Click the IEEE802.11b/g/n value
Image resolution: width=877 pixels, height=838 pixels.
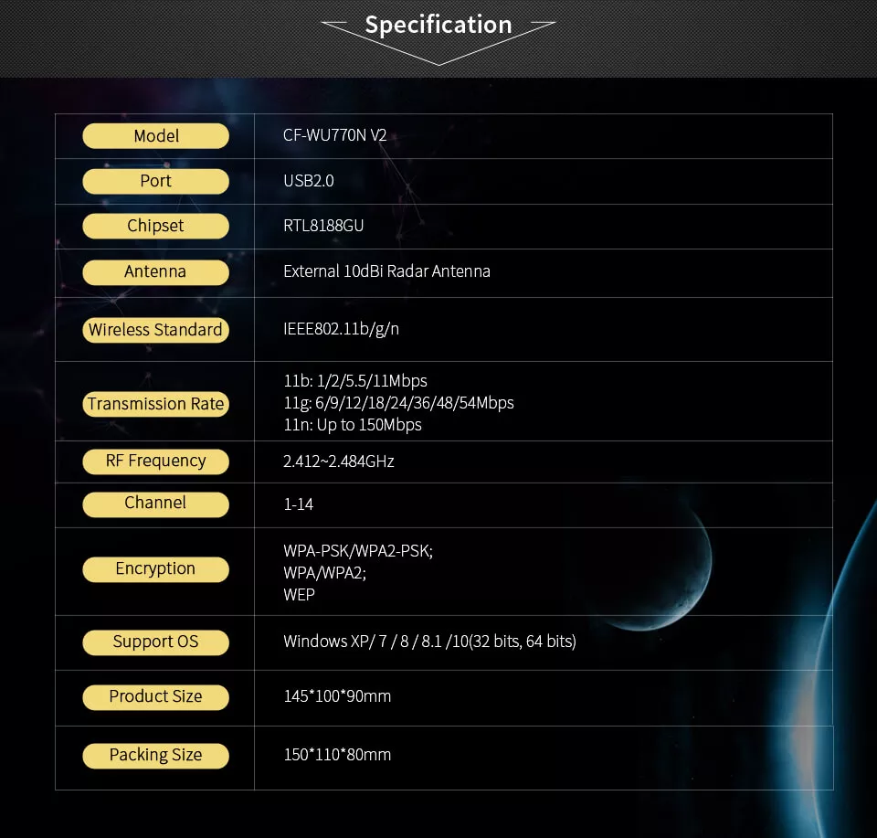pos(341,329)
